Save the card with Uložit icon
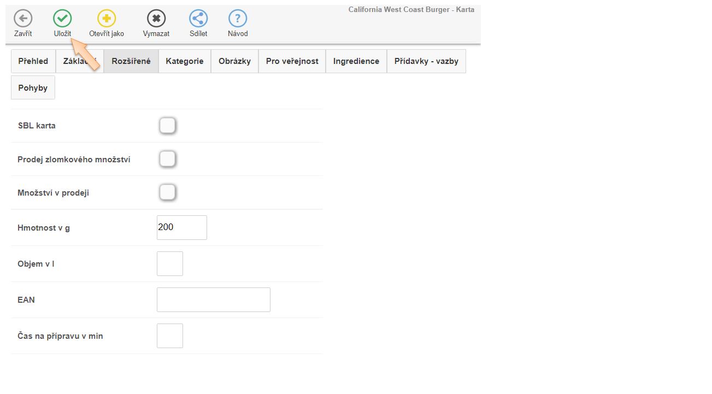 point(62,19)
